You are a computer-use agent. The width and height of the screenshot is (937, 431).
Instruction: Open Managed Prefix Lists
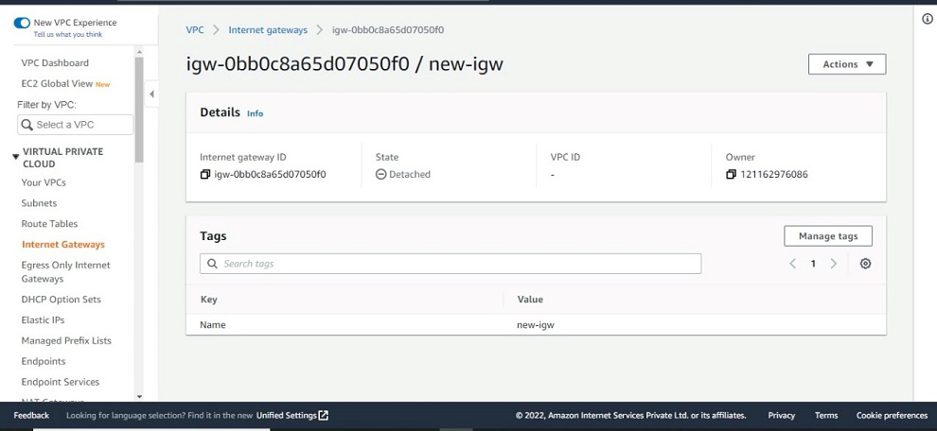tap(66, 341)
